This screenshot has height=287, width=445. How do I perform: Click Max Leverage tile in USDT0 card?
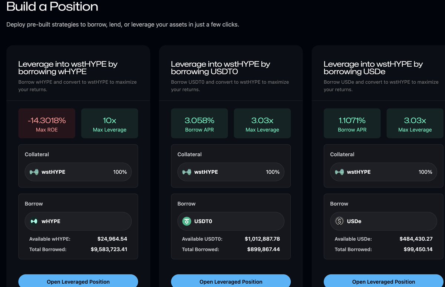(262, 123)
